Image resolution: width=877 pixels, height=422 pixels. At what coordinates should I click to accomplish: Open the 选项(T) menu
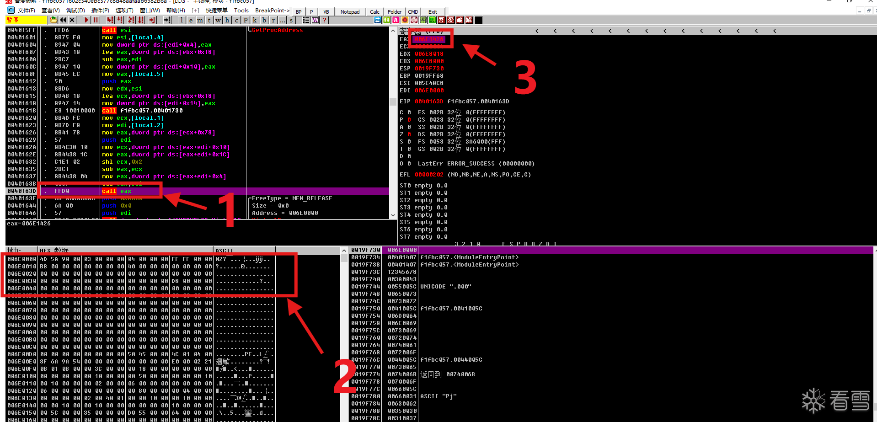pos(124,11)
